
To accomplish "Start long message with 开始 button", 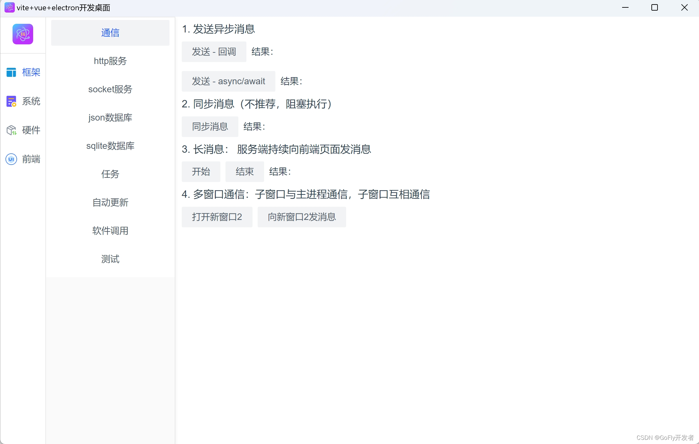I will pos(201,172).
